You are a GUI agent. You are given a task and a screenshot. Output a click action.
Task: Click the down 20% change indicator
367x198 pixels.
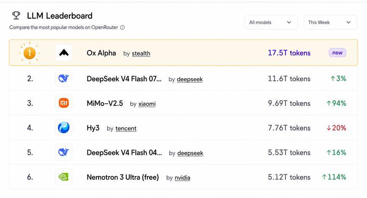336,128
